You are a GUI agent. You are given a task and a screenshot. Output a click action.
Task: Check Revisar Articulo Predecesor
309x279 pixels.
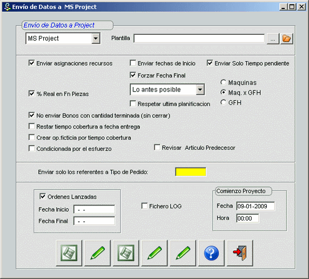pos(157,147)
